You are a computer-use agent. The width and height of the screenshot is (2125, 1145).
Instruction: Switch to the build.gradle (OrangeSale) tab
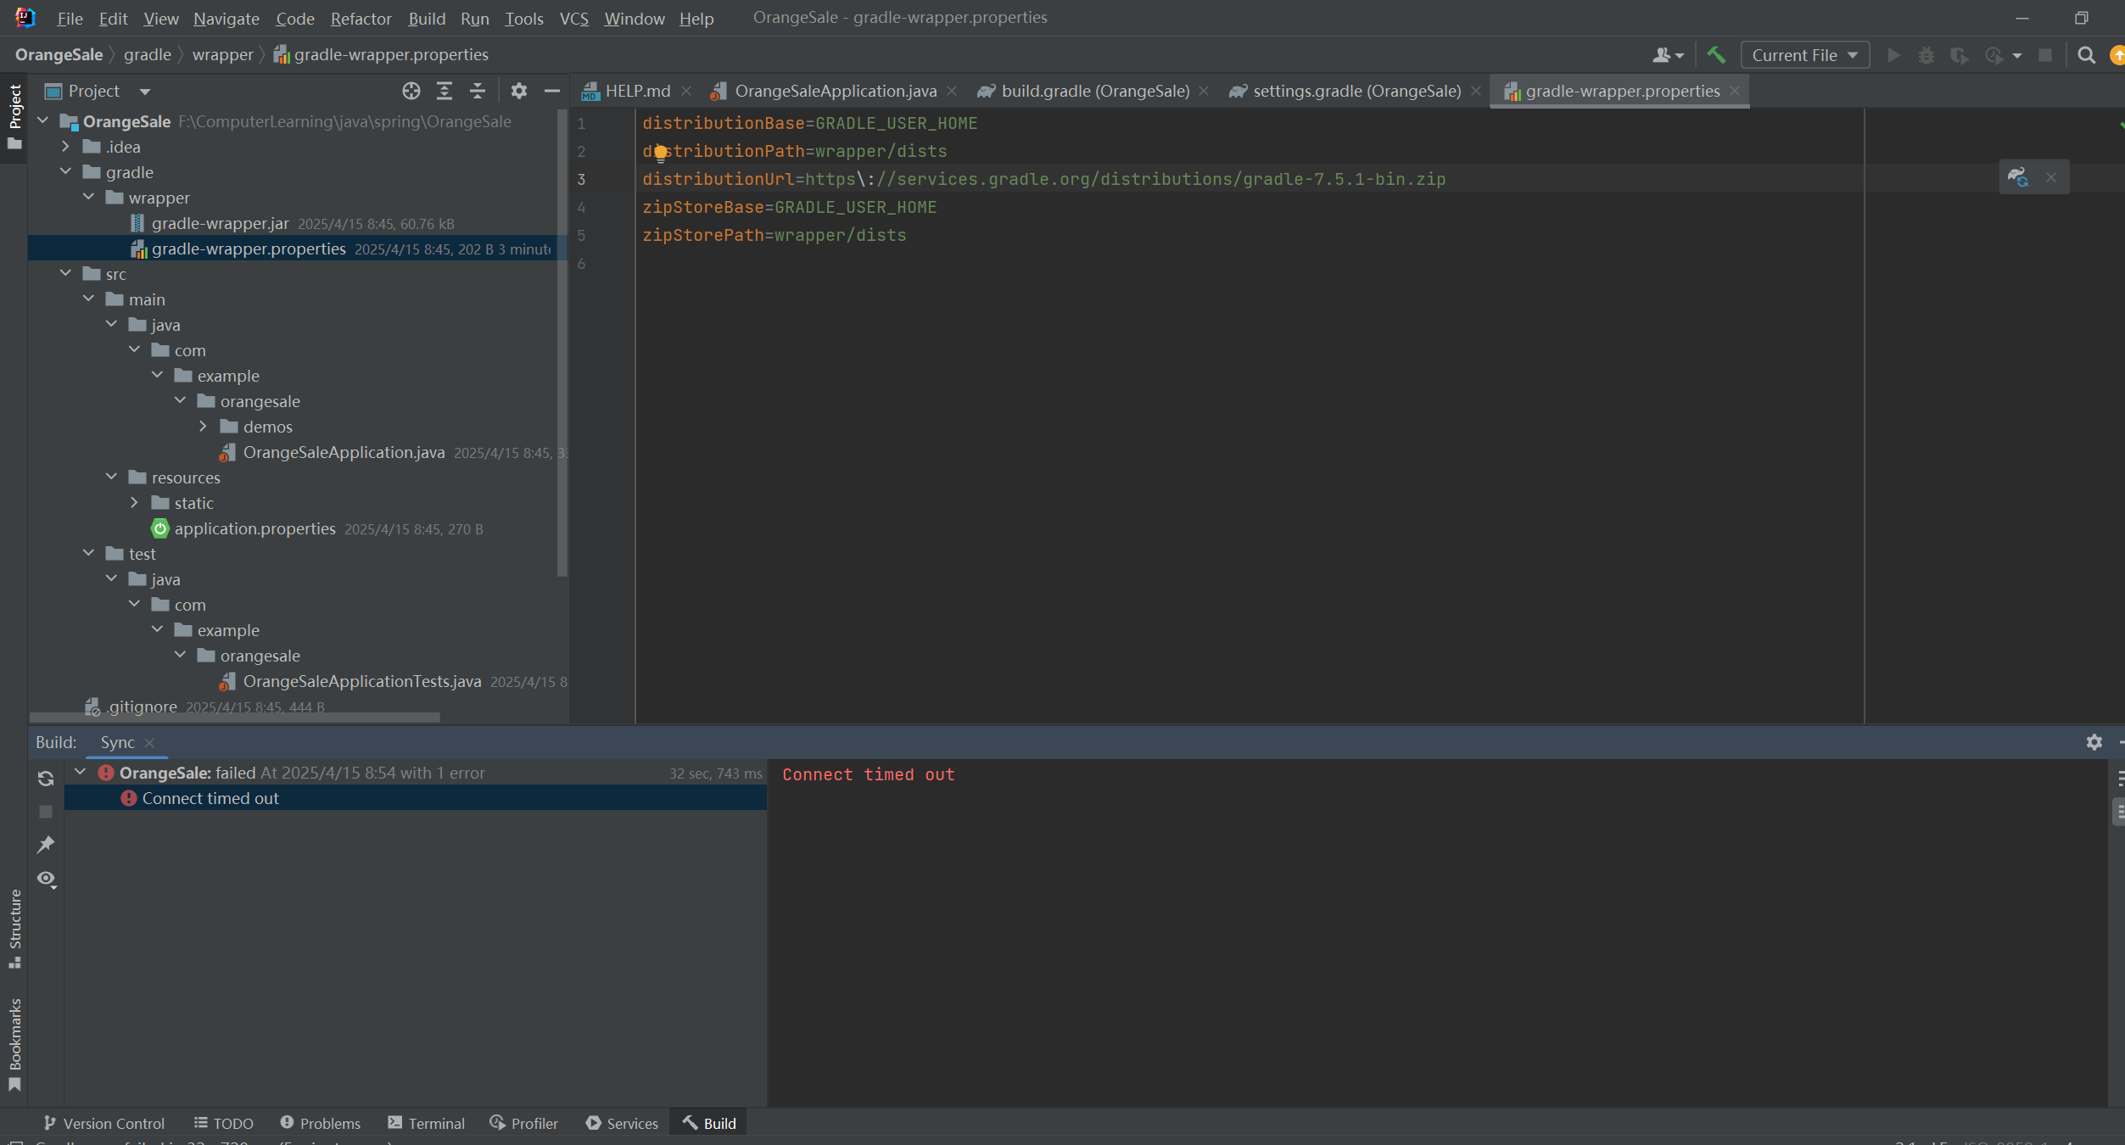pyautogui.click(x=1094, y=91)
